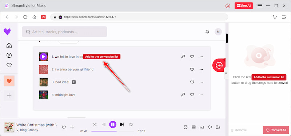The width and height of the screenshot is (291, 136).
Task: Go to previous track in player
Action: point(104,124)
